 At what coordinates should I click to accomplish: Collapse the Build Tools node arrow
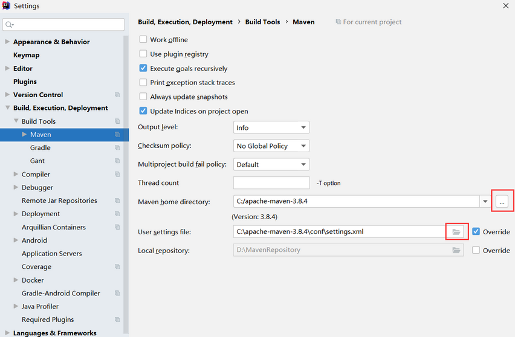[16, 121]
